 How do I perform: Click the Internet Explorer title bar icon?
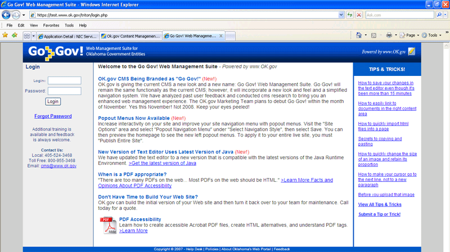pyautogui.click(x=4, y=4)
